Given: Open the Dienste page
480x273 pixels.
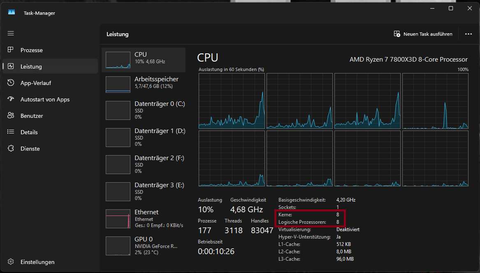Looking at the screenshot, I should tap(50, 149).
